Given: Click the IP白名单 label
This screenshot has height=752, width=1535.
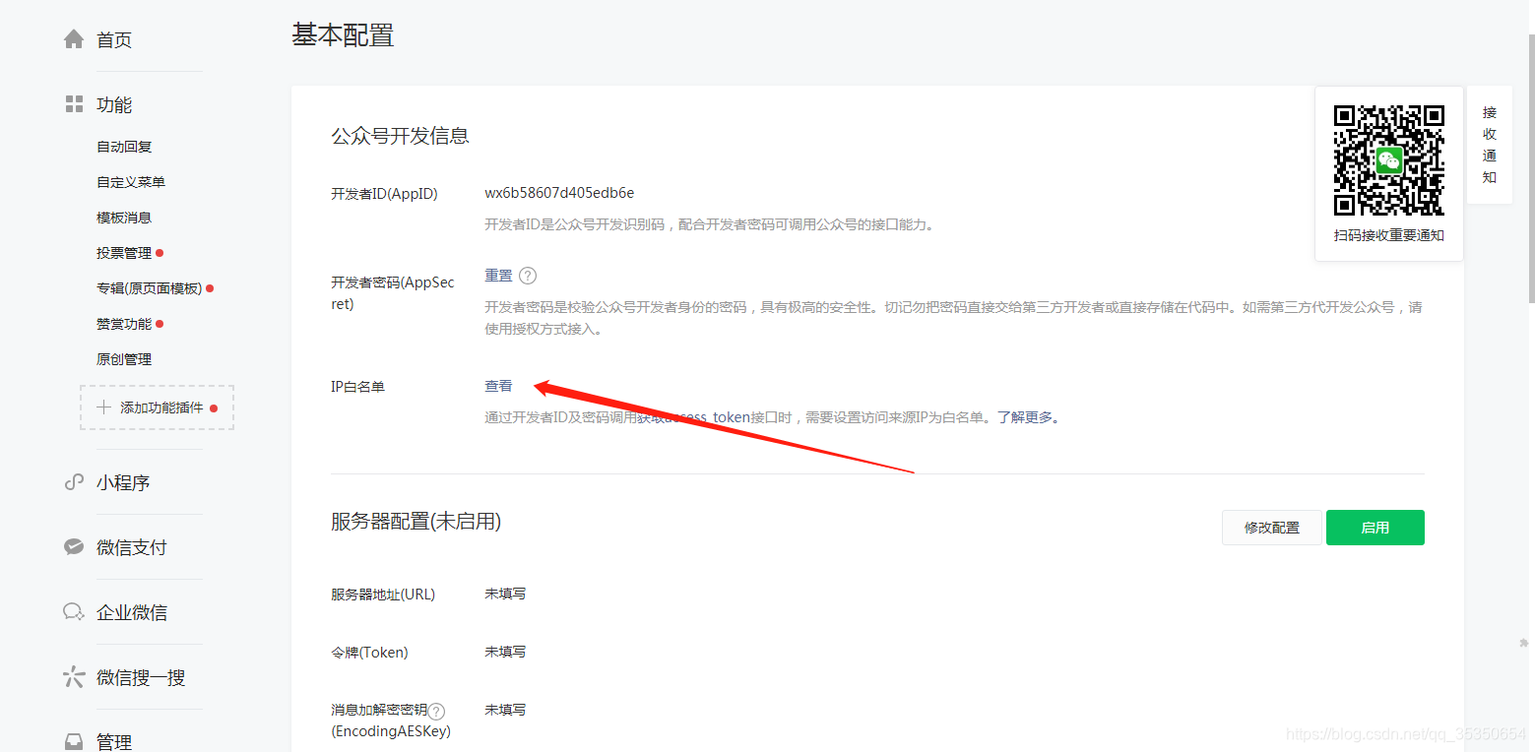Looking at the screenshot, I should [357, 387].
